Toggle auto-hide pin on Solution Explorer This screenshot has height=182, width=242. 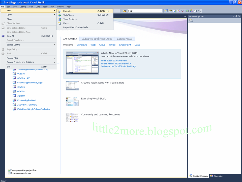point(236,16)
